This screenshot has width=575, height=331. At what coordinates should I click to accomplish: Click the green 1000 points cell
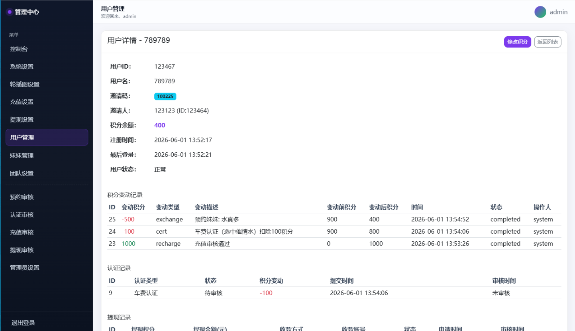point(128,244)
